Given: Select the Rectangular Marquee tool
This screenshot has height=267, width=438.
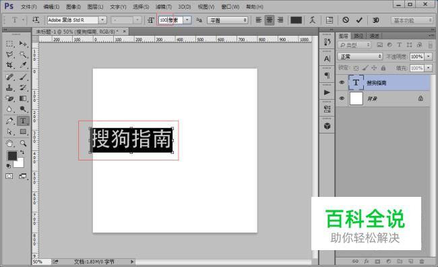Looking at the screenshot, I should [9, 44].
